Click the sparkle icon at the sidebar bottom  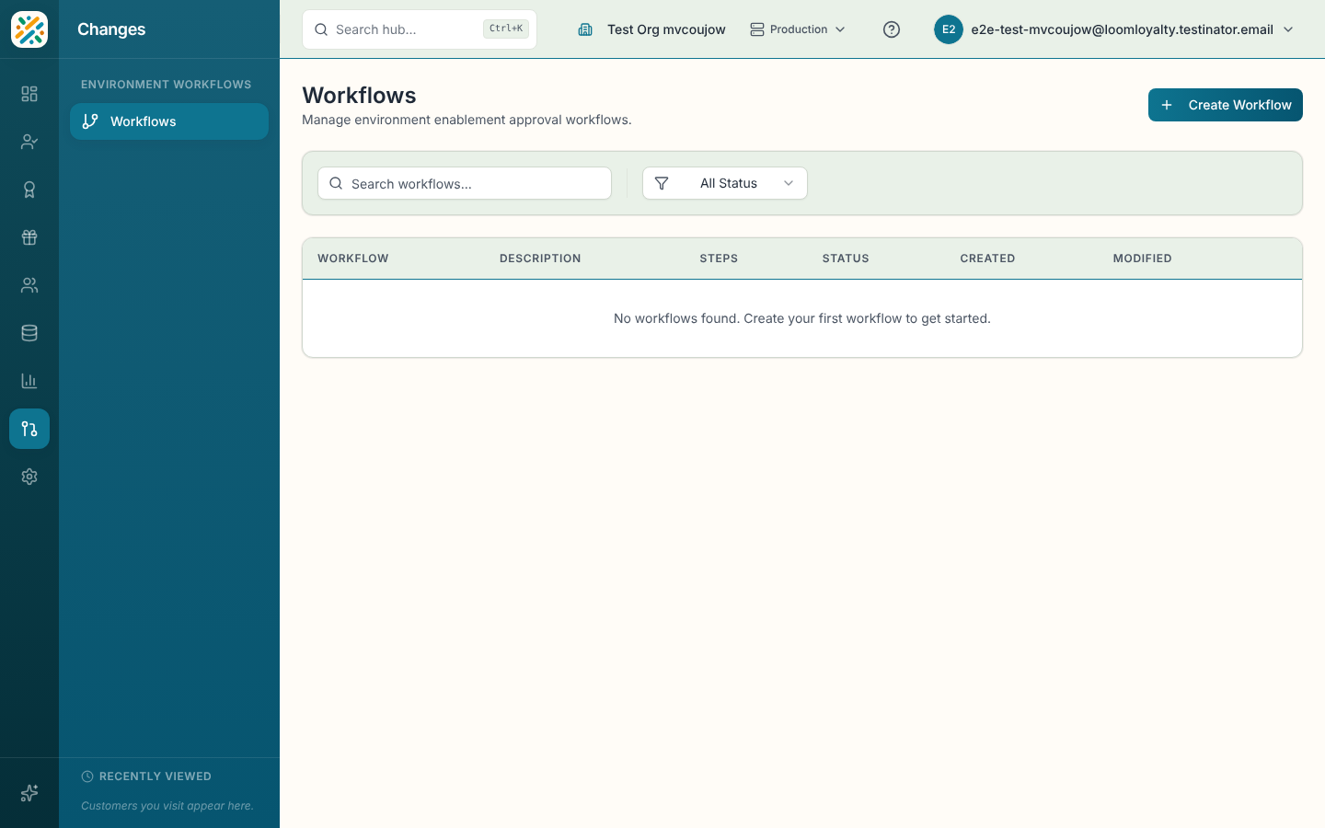29,793
